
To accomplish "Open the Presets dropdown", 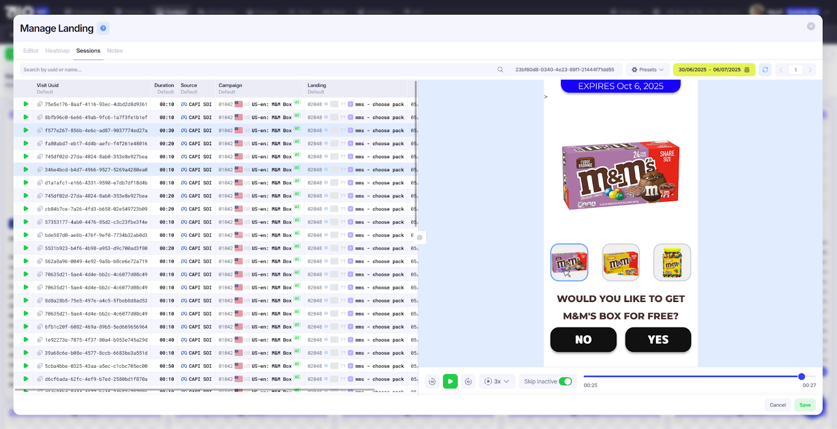I will (647, 69).
